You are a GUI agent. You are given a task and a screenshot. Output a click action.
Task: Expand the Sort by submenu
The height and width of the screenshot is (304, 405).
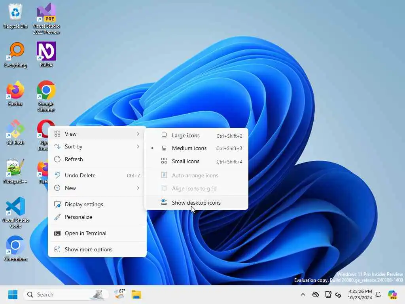click(97, 146)
